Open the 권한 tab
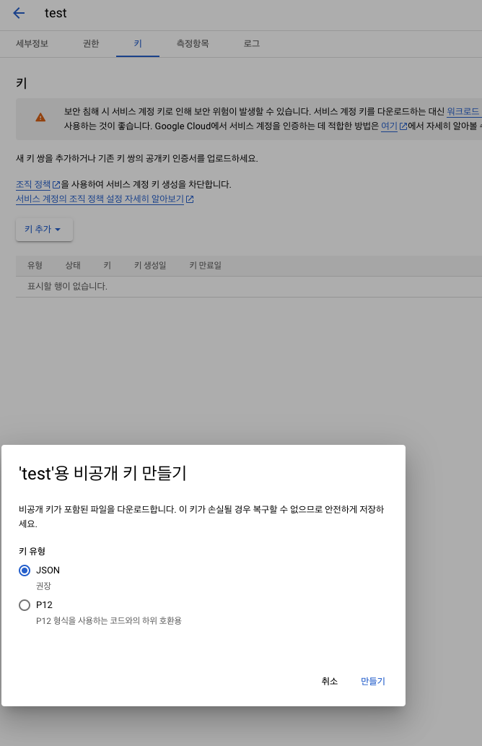 (91, 43)
